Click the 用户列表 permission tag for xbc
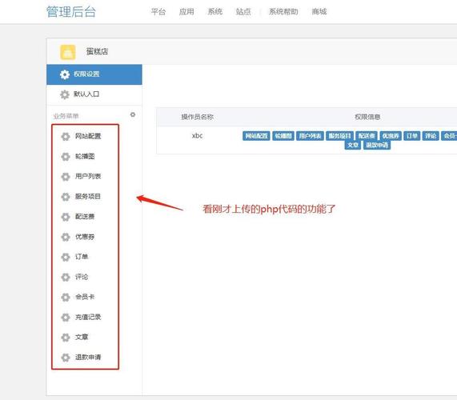Viewport: 457px width, 400px height. (x=310, y=136)
